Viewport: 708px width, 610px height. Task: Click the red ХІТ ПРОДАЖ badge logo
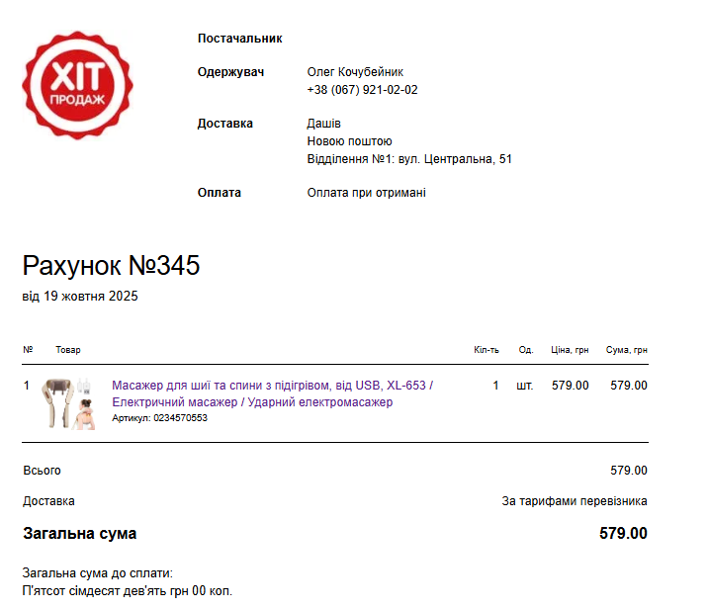pos(76,84)
